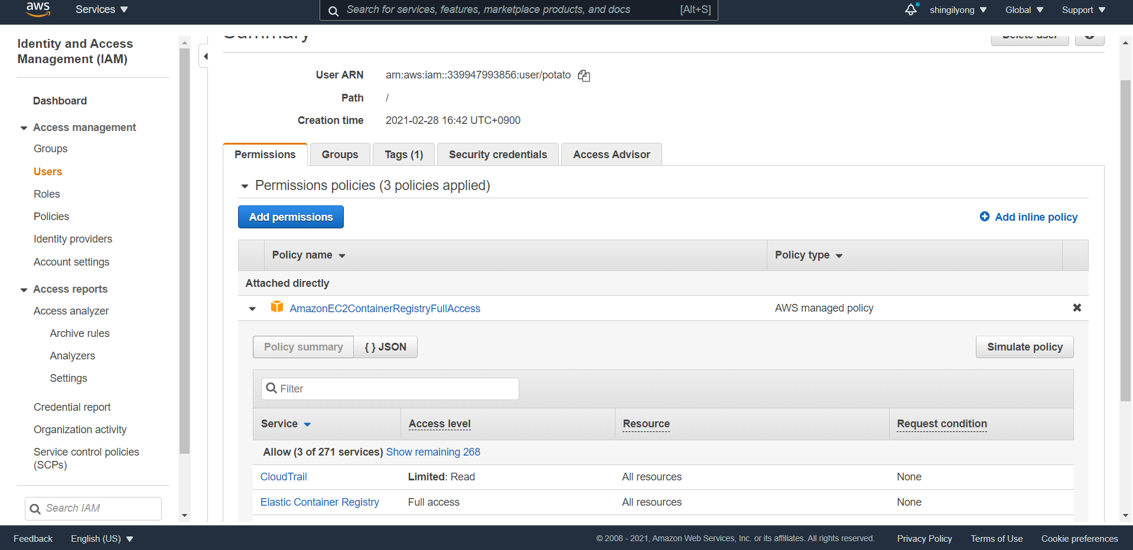Open Account settings in the sidebar
The image size is (1133, 550).
(x=71, y=262)
